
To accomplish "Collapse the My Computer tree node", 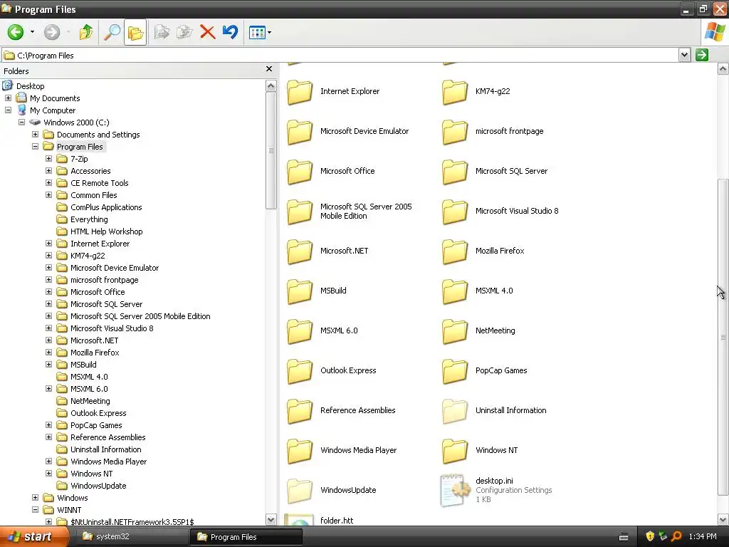I will coord(8,110).
